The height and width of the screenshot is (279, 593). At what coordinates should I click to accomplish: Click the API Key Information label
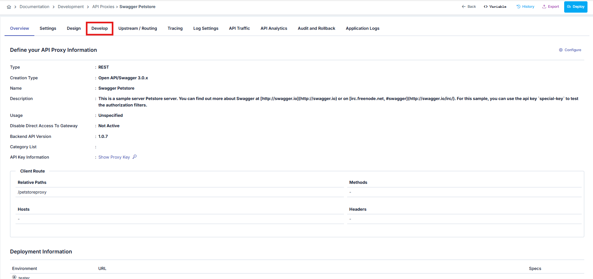(29, 157)
